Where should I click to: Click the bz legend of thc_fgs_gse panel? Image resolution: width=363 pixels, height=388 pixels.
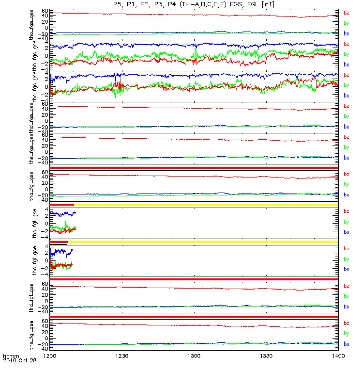click(347, 75)
